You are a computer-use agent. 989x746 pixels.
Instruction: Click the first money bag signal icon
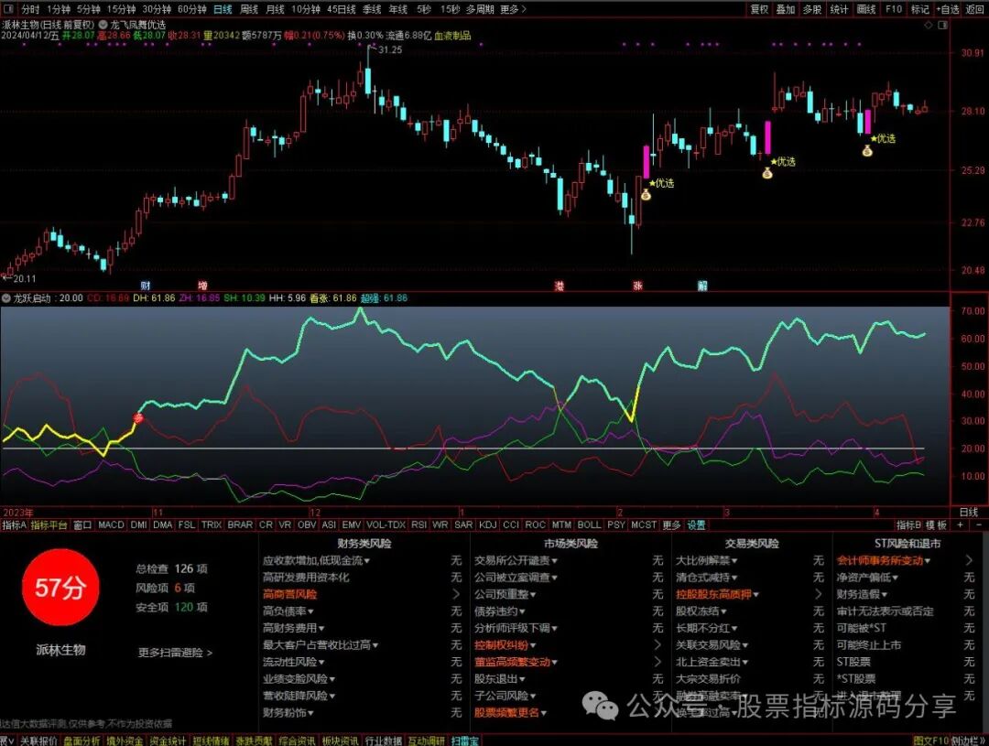pos(646,196)
